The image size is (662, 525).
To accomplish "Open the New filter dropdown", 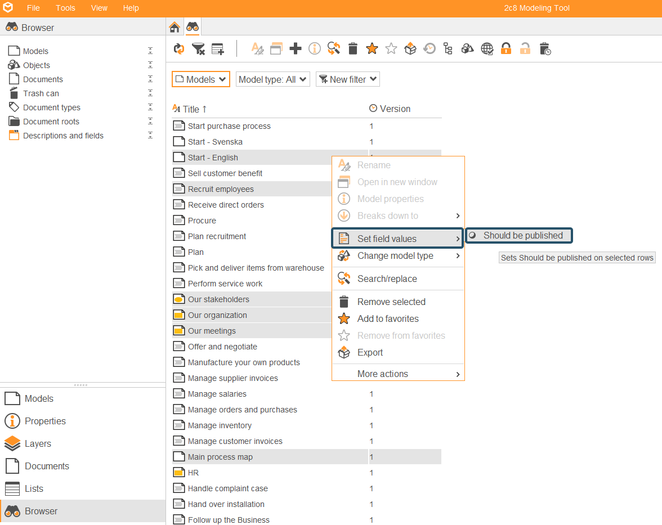I will [x=348, y=79].
